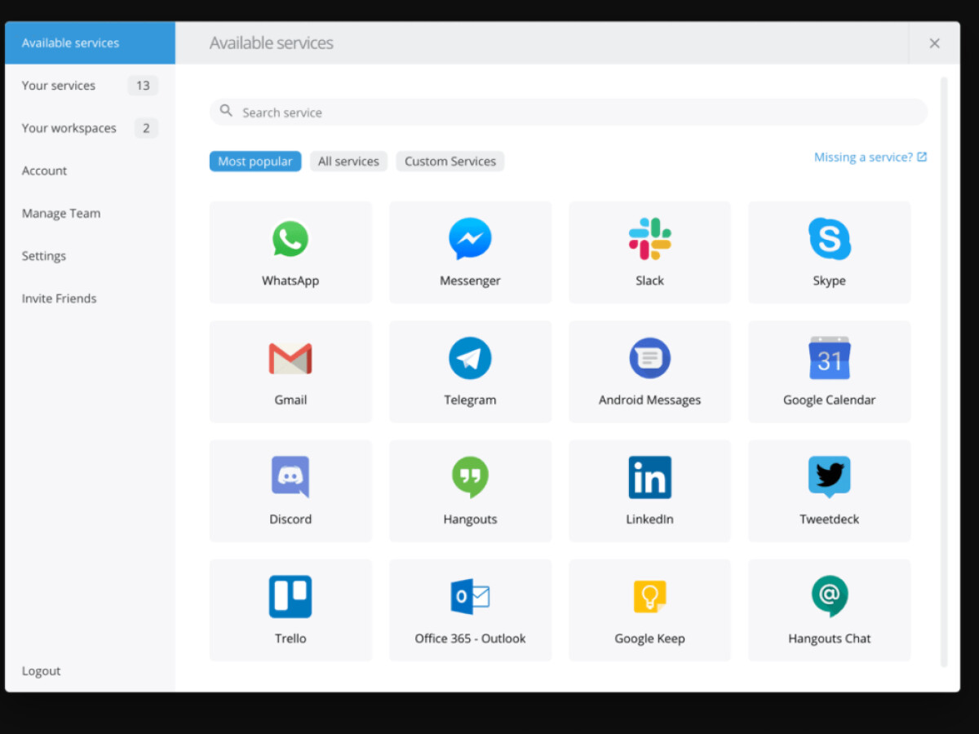
Task: Add Gmail from the services grid
Action: (x=290, y=371)
